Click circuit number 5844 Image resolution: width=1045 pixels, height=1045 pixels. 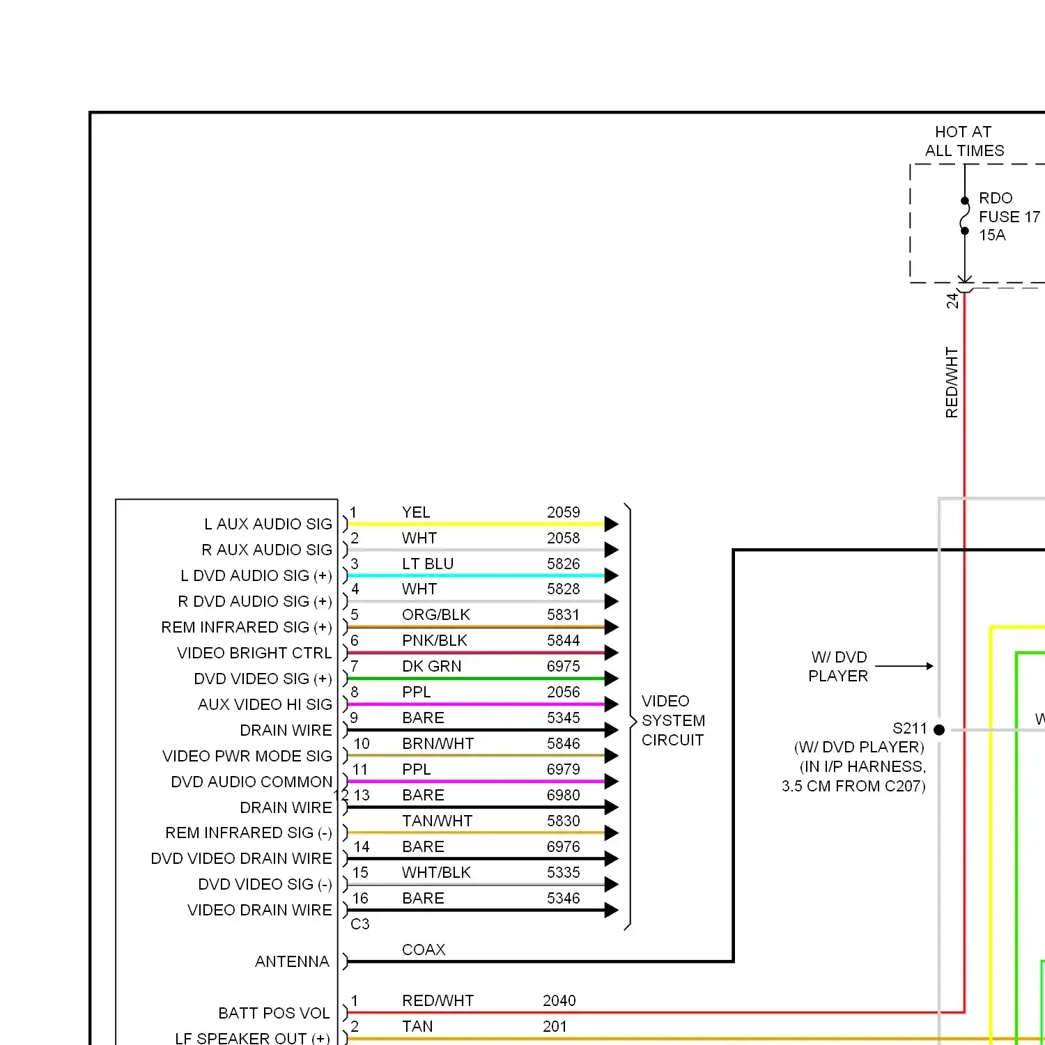tap(564, 640)
